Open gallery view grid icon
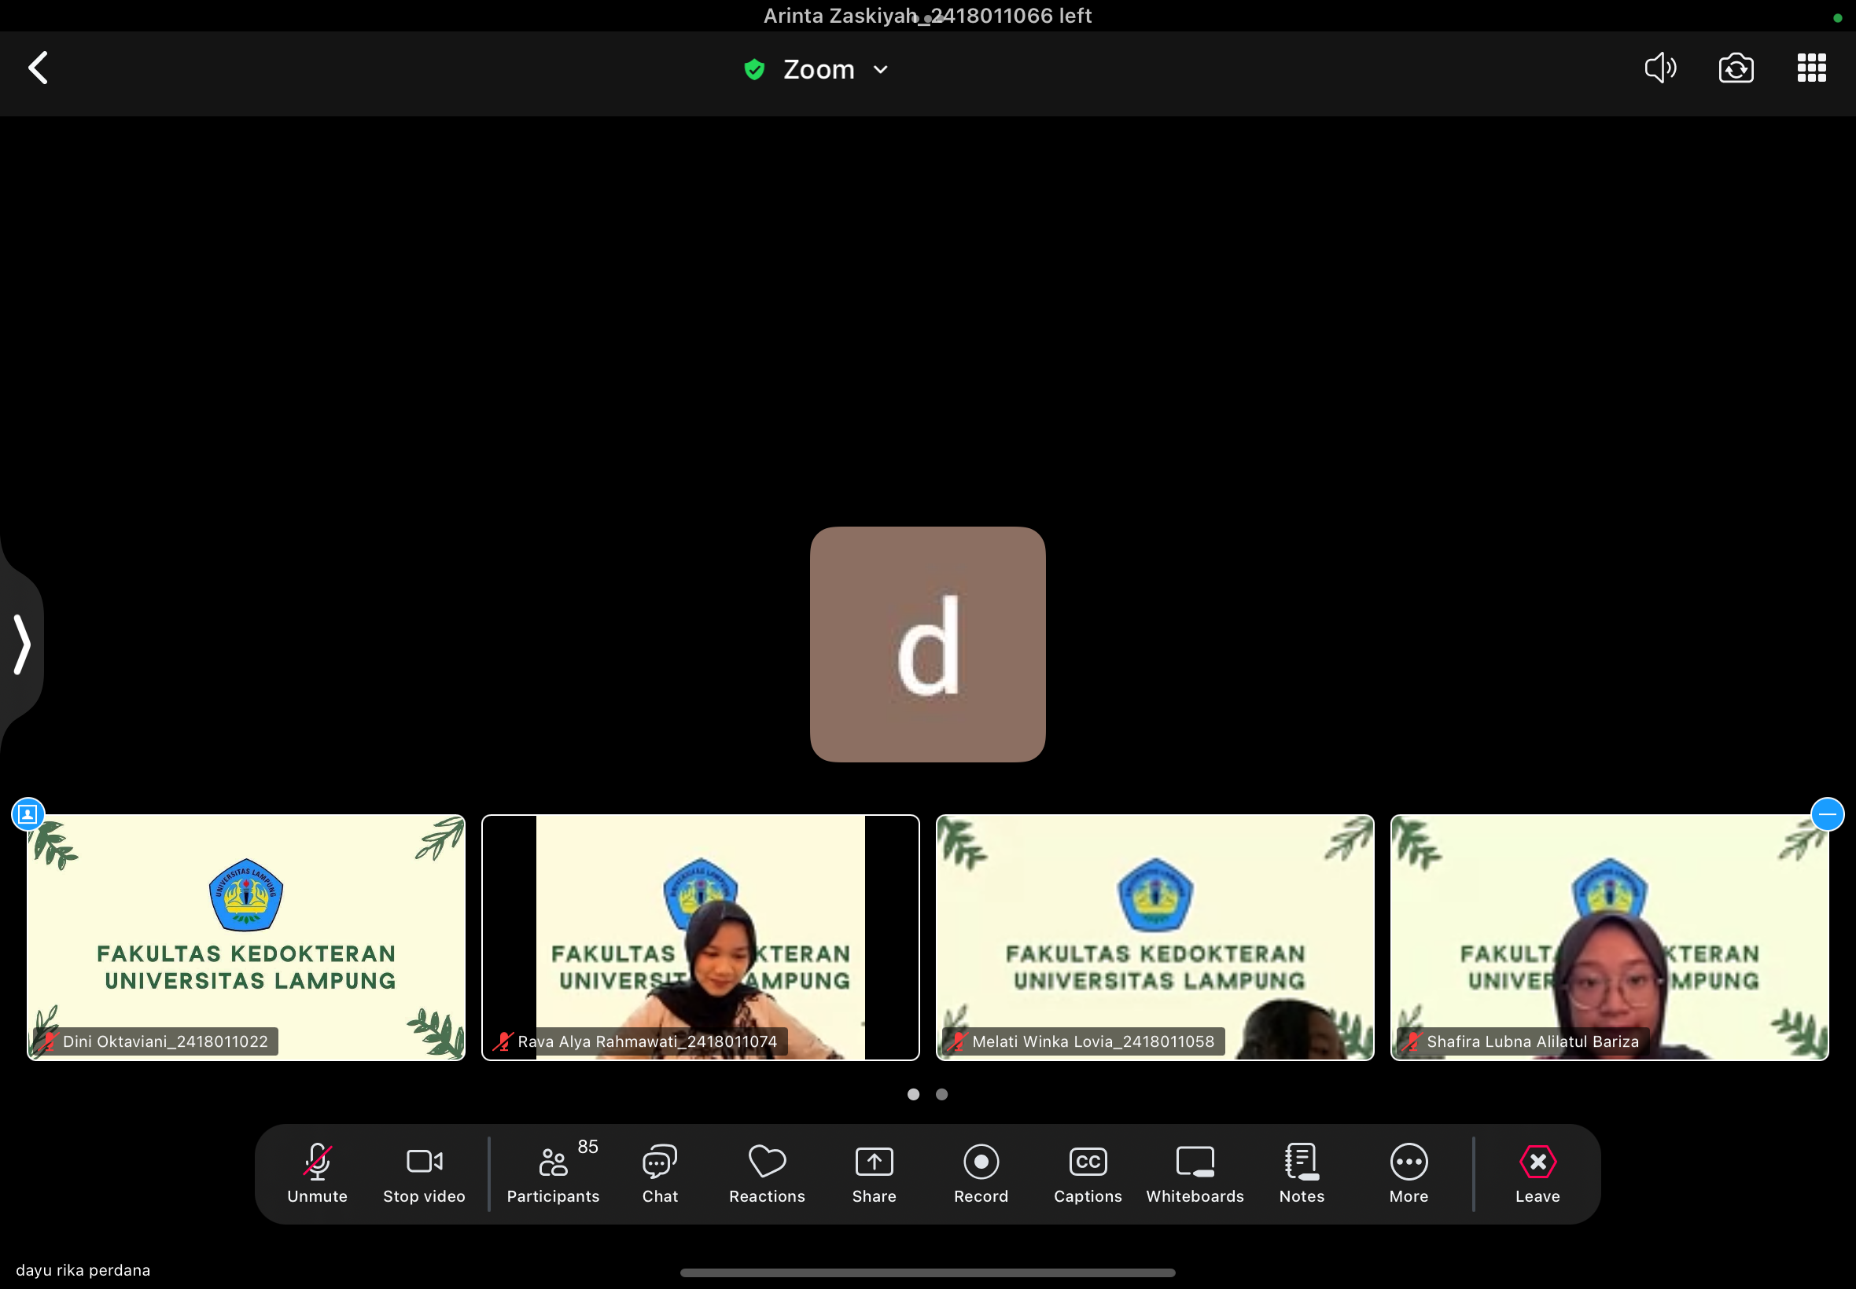 [x=1811, y=68]
